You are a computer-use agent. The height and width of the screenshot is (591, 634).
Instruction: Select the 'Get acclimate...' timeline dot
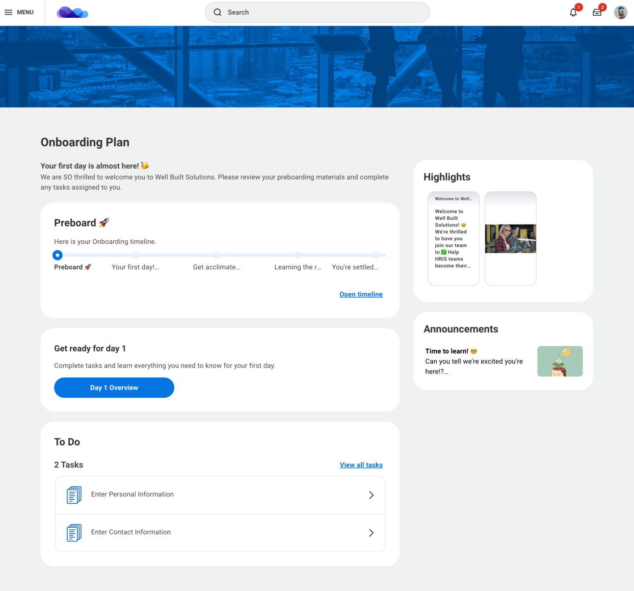click(216, 255)
